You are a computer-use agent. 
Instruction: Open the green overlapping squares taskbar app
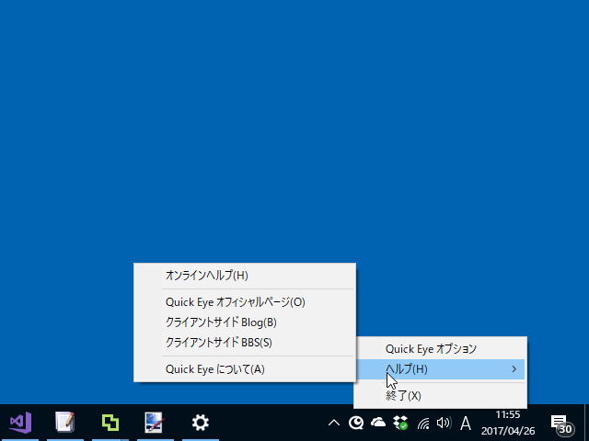pyautogui.click(x=110, y=423)
